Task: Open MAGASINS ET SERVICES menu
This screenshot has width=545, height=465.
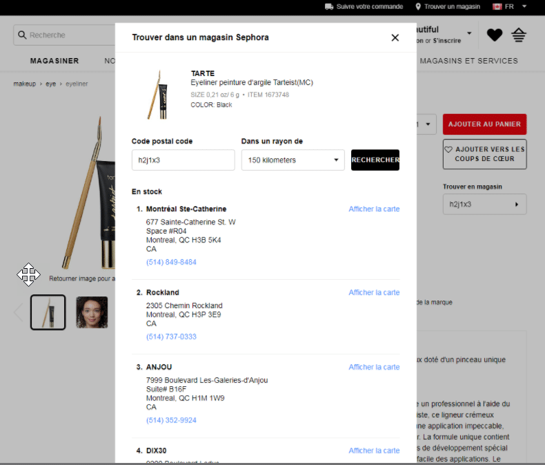Action: click(468, 61)
